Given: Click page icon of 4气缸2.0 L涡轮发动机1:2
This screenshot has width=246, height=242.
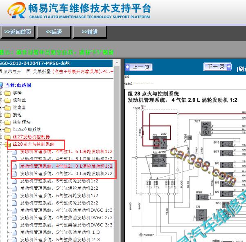Looking at the screenshot, I should click(14, 166).
